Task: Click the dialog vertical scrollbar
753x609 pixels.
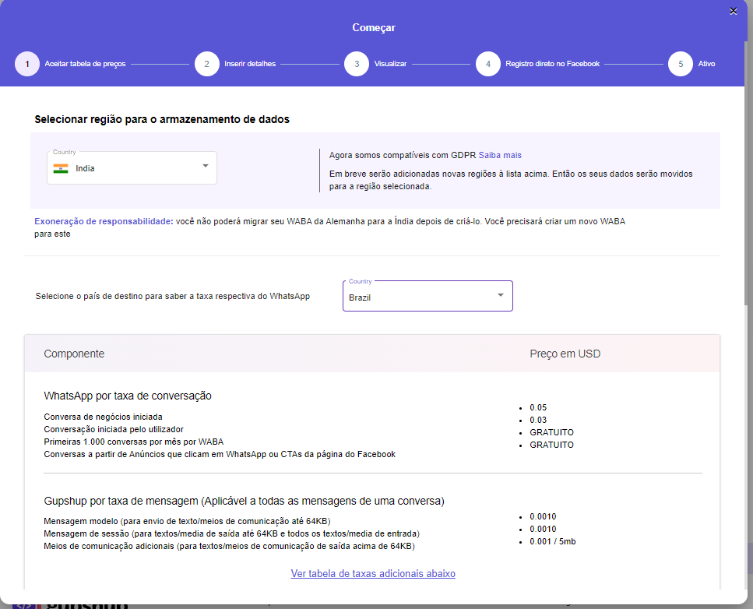Action: pos(747,173)
